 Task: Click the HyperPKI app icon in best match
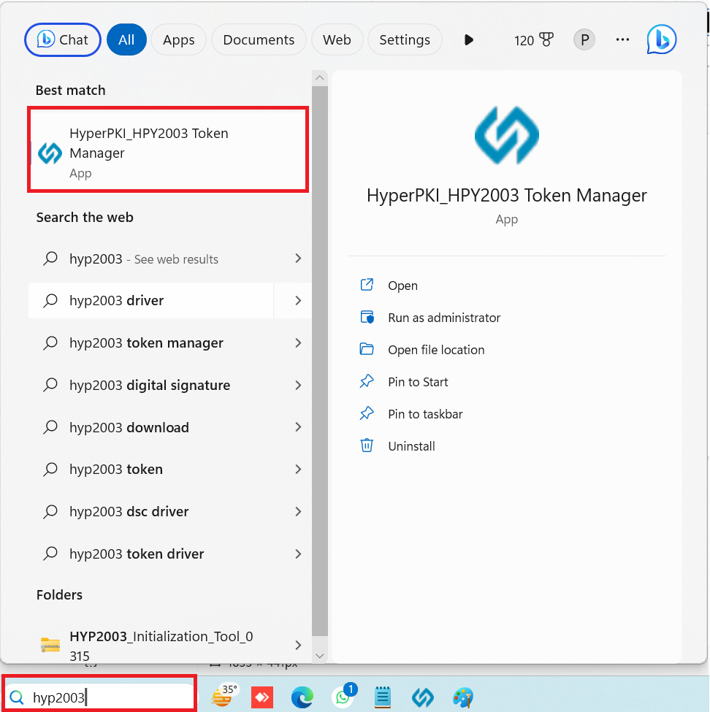tap(50, 153)
